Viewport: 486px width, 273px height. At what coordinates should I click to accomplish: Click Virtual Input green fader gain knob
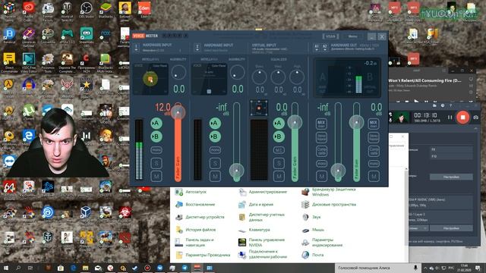(x=295, y=122)
